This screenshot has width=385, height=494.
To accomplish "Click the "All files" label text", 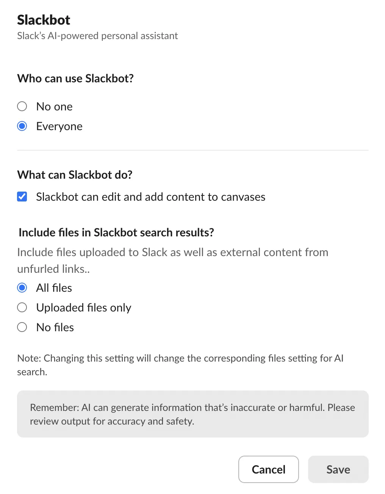I will [54, 288].
